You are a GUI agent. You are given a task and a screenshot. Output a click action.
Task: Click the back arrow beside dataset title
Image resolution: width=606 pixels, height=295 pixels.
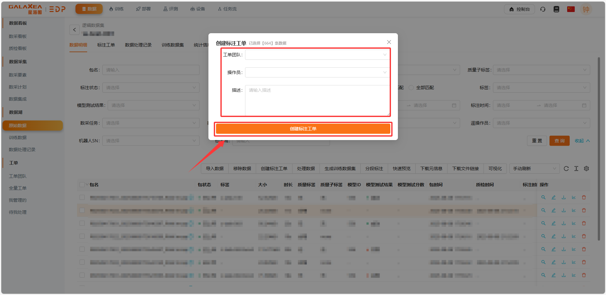[x=74, y=30]
